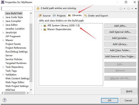Image resolution: width=139 pixels, height=105 pixels.
Task: Expand the Java Editor node
Action: click(x=3, y=25)
